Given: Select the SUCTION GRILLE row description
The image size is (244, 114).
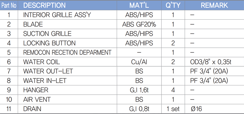Looking at the screenshot, I should click(x=67, y=34).
